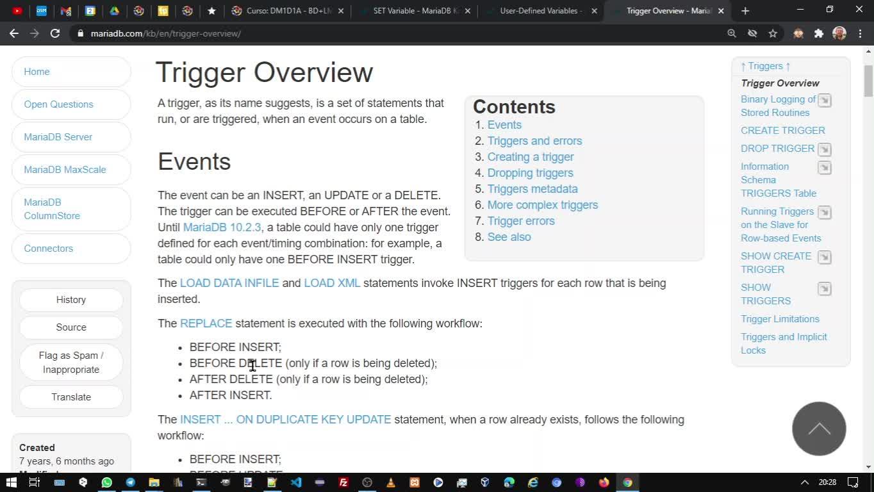Screen dimensions: 874x492
Task: Open Telegram from the taskbar
Action: tap(130, 482)
